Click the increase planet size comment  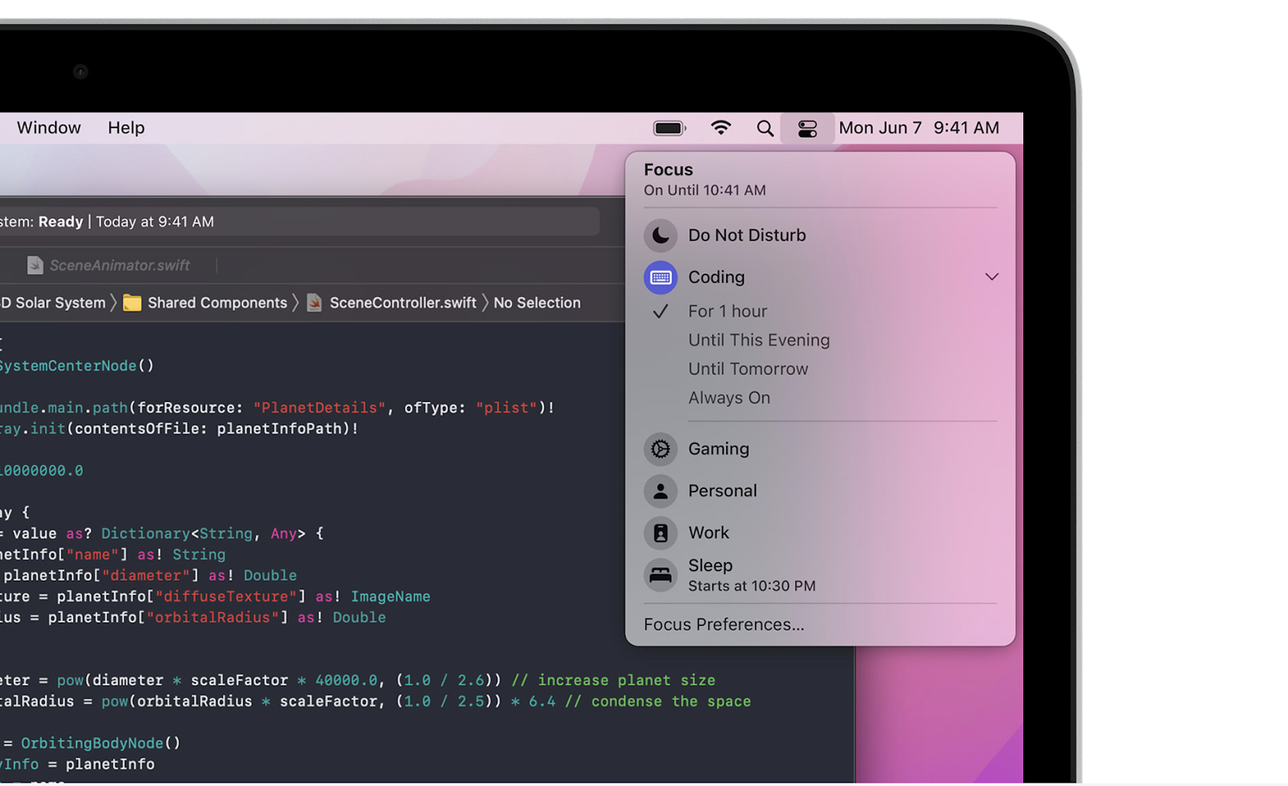pyautogui.click(x=613, y=681)
